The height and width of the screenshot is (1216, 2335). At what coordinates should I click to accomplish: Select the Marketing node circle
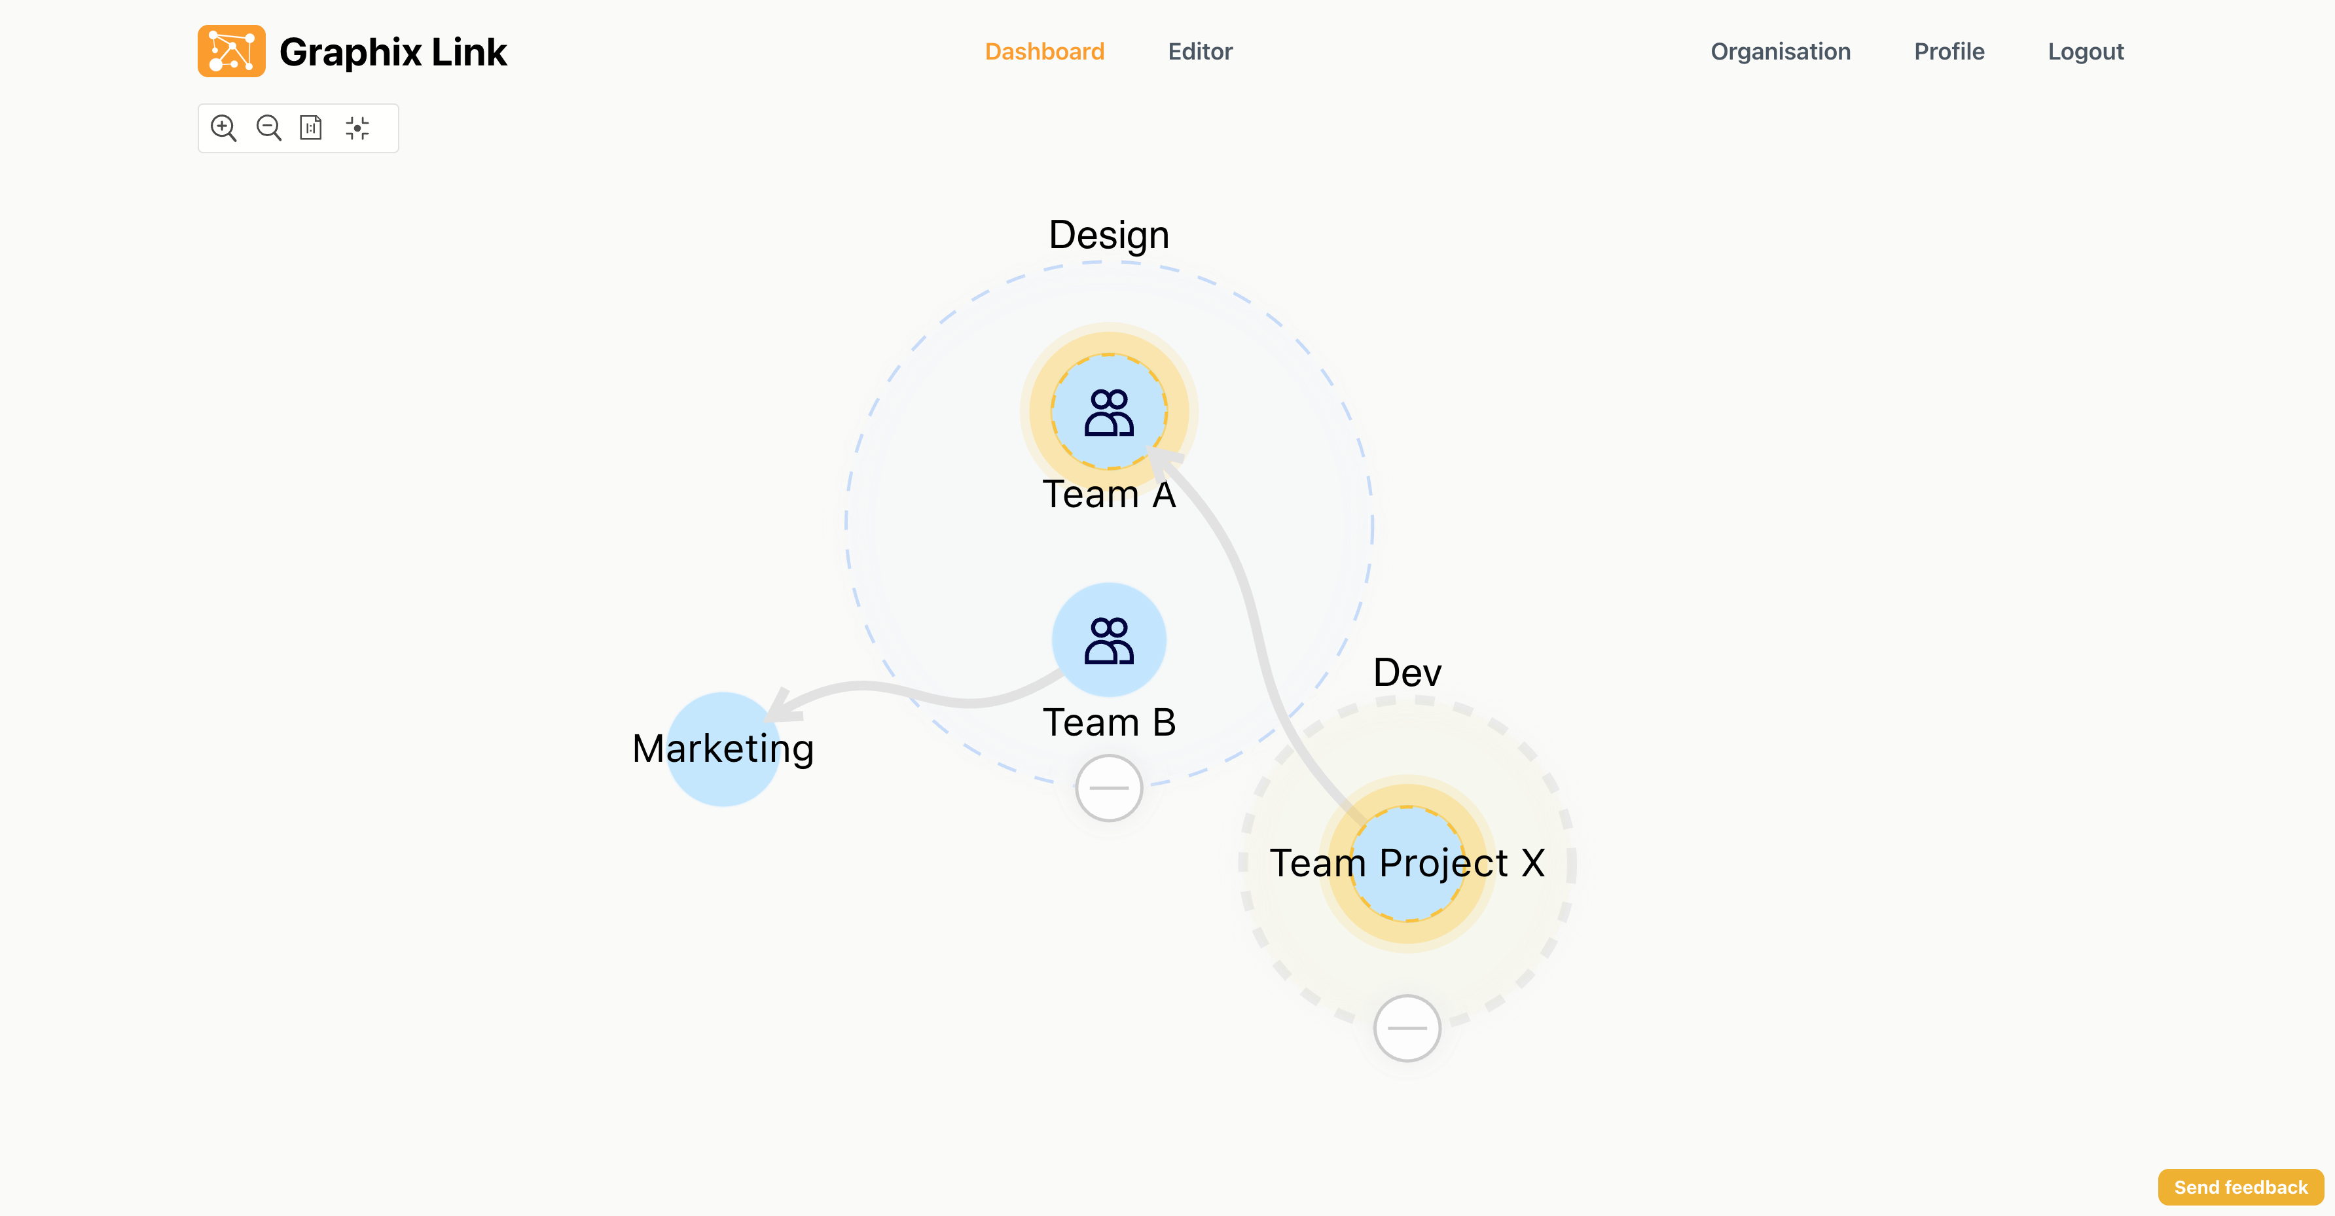coord(723,749)
